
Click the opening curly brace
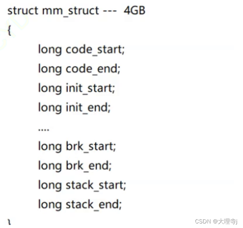(9, 31)
